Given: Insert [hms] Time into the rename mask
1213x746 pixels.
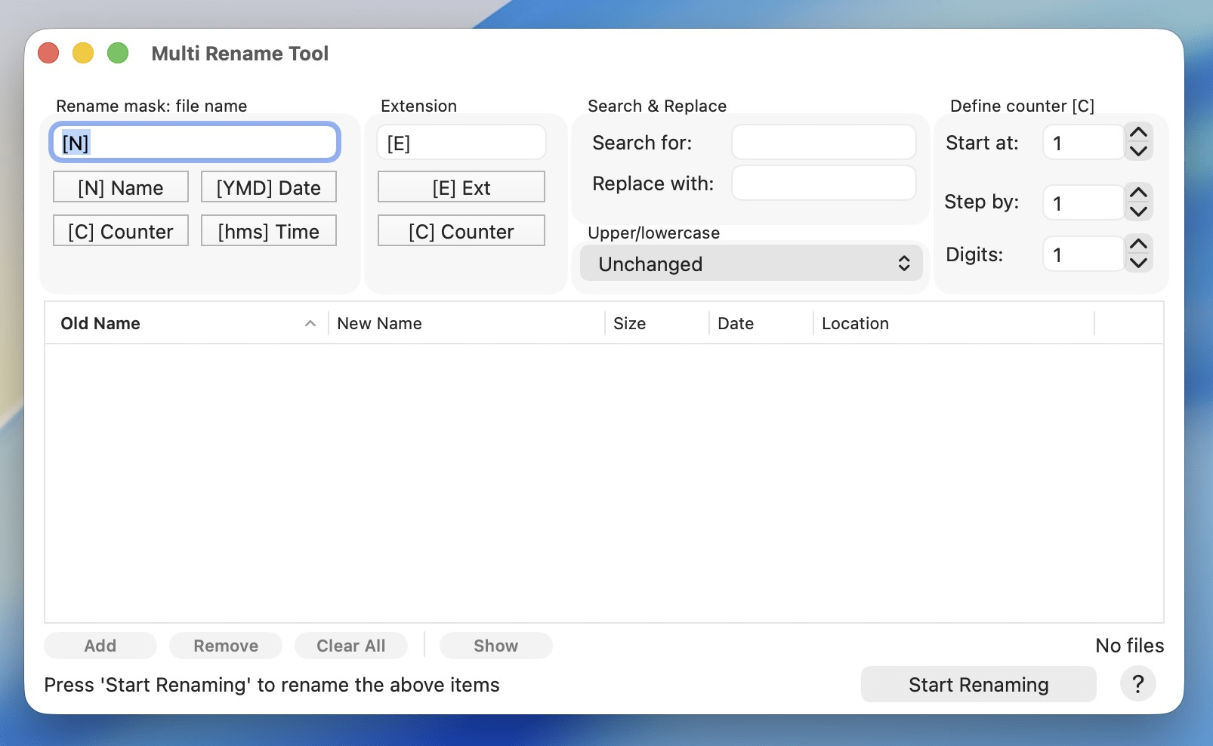Looking at the screenshot, I should pos(268,231).
